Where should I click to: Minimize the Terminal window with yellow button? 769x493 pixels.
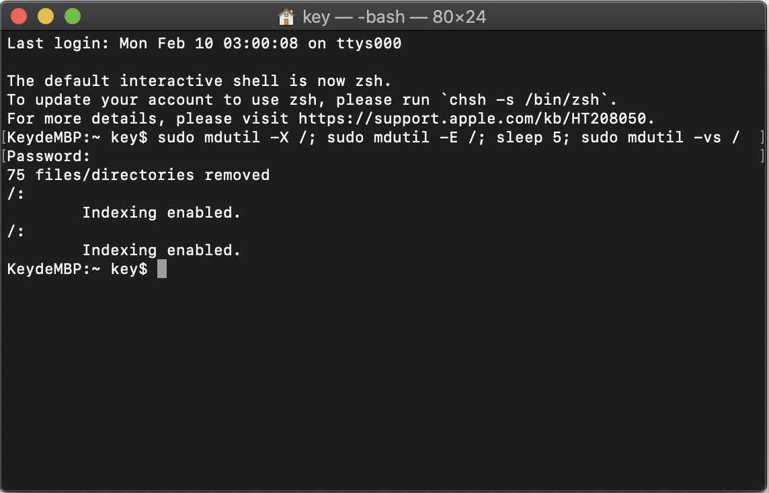point(46,17)
